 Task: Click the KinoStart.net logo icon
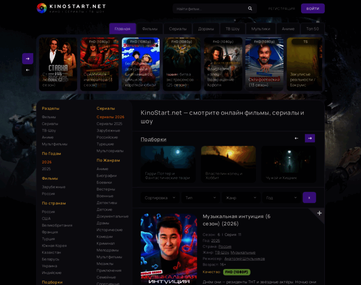42,8
